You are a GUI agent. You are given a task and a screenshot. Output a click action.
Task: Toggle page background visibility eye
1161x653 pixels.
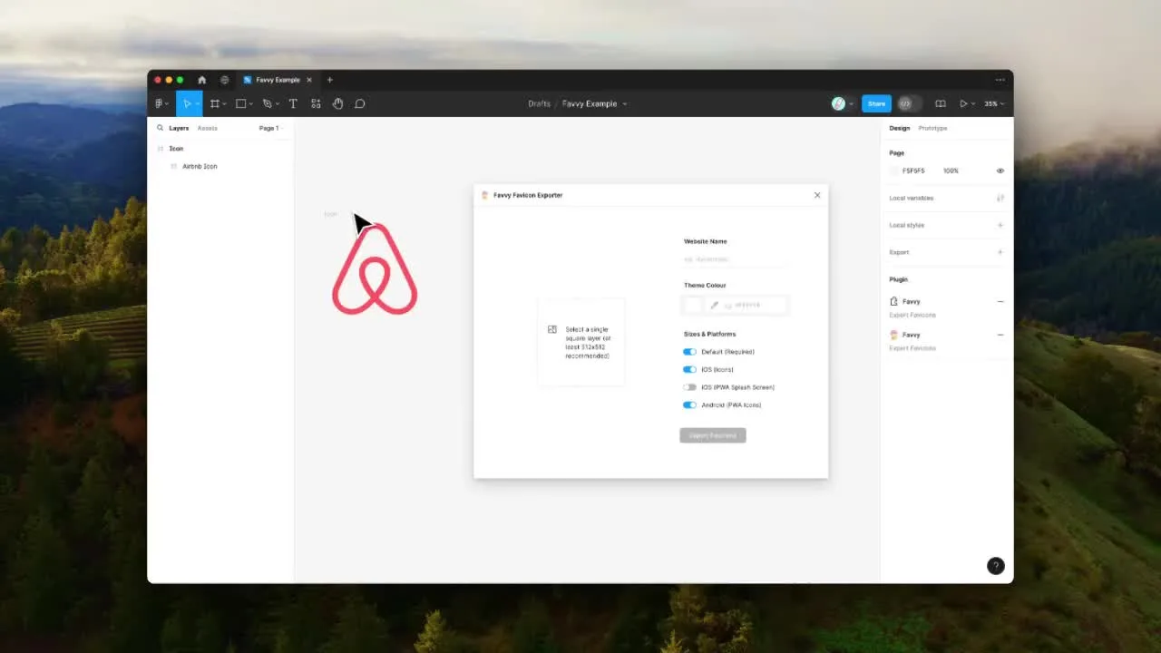pyautogui.click(x=1000, y=171)
